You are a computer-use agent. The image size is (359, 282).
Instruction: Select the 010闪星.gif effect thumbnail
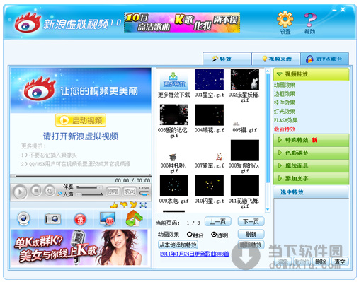point(210,186)
